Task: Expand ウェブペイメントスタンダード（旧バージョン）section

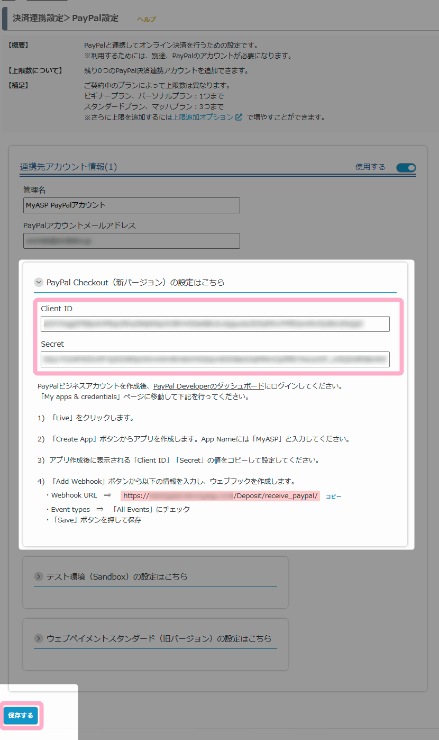Action: 159,638
